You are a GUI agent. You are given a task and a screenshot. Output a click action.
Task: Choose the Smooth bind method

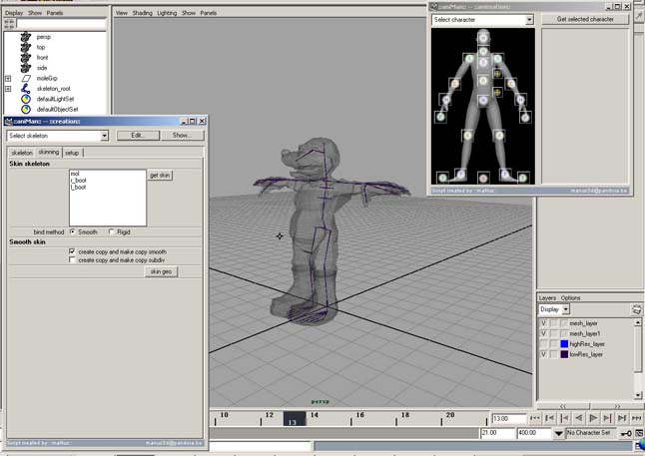tap(73, 231)
